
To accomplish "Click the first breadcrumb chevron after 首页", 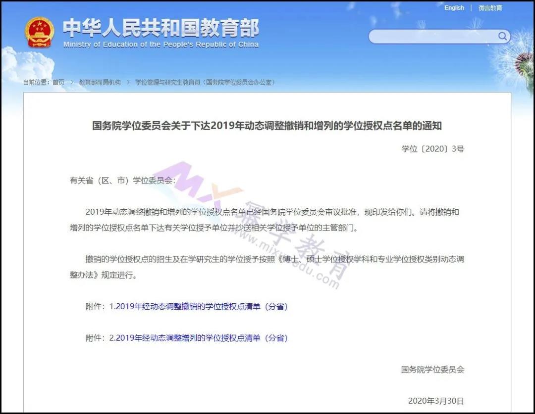I will tap(72, 82).
